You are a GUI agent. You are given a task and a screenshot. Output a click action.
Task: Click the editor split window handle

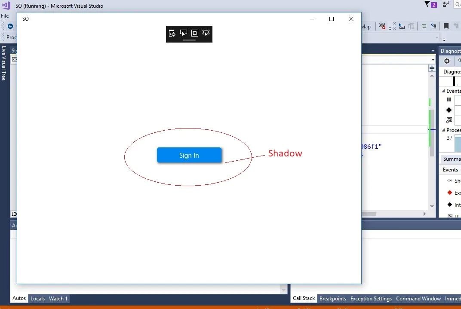tap(432, 68)
